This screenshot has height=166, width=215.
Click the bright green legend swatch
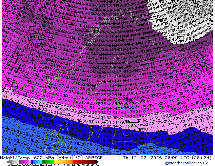coord(53,162)
